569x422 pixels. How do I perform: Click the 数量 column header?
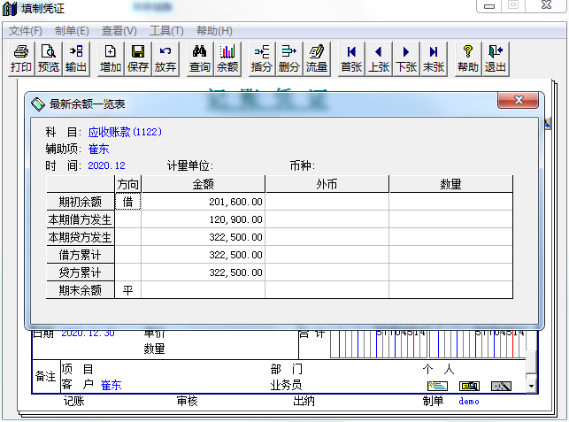pos(451,184)
